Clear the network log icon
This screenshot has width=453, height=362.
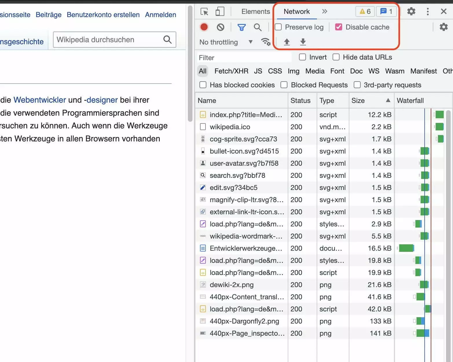pos(221,27)
